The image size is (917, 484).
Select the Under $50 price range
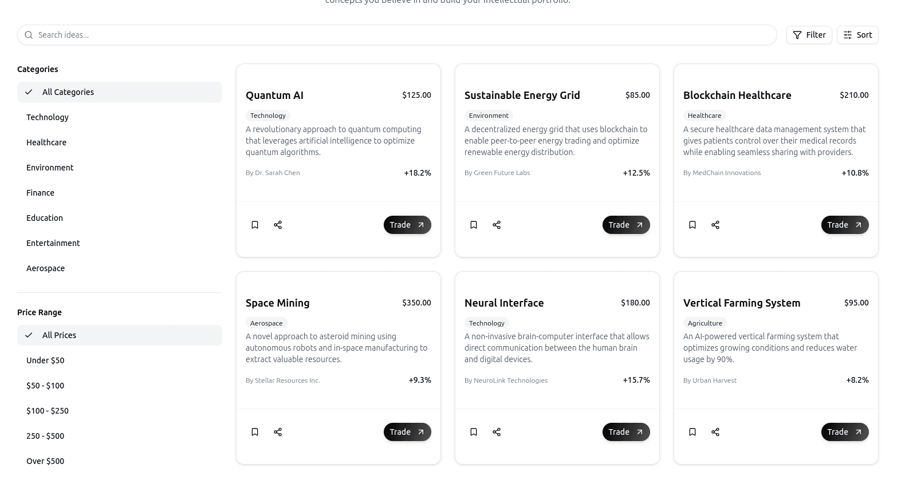point(120,360)
